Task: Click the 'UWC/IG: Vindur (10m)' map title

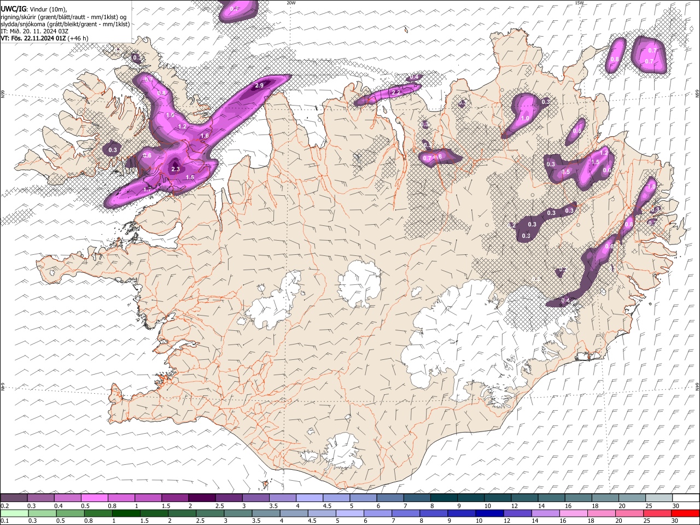Action: click(x=34, y=9)
